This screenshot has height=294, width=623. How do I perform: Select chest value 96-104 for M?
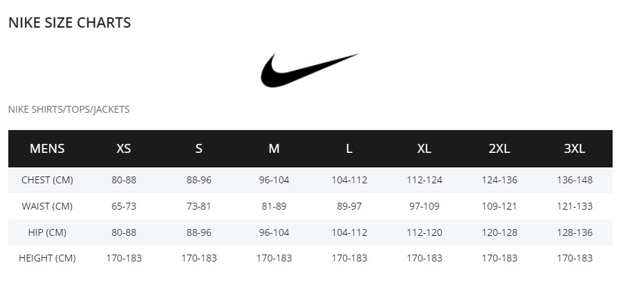pyautogui.click(x=274, y=180)
